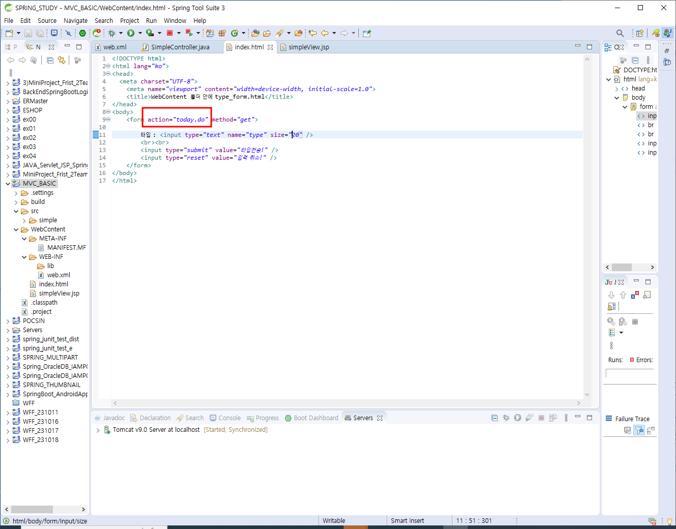Expand the .settings folder
The height and width of the screenshot is (529, 676).
click(16, 193)
